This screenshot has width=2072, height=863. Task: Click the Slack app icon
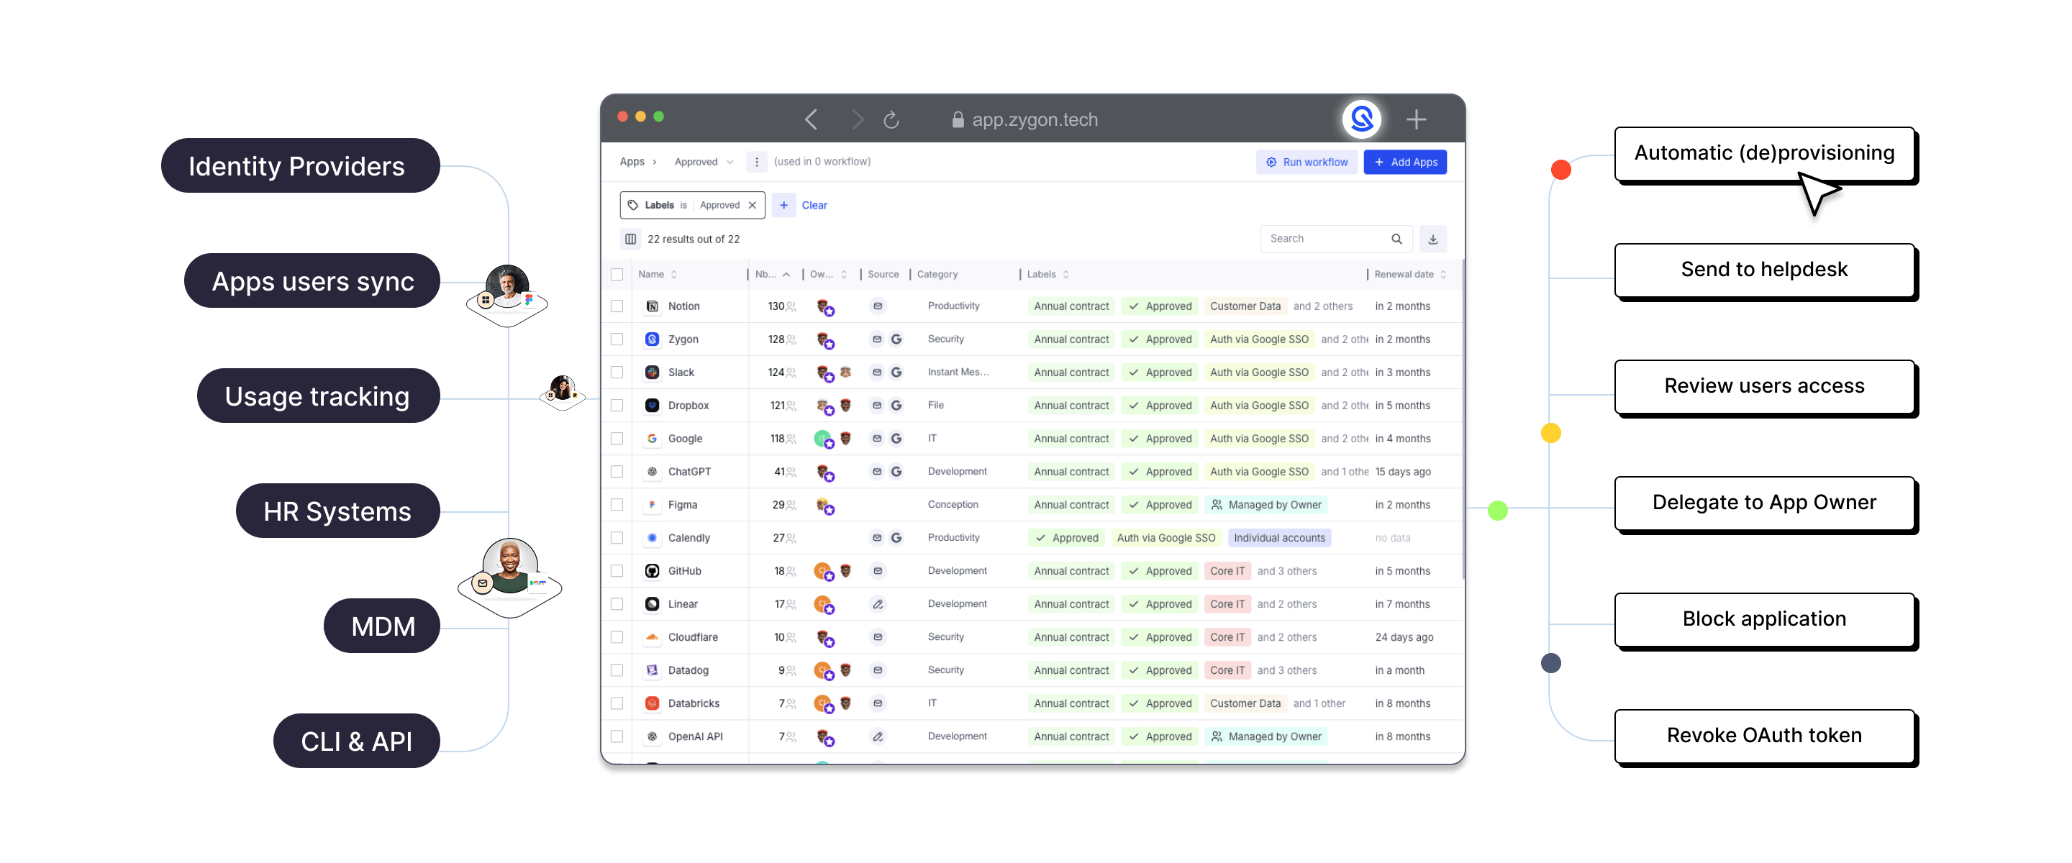pyautogui.click(x=653, y=373)
